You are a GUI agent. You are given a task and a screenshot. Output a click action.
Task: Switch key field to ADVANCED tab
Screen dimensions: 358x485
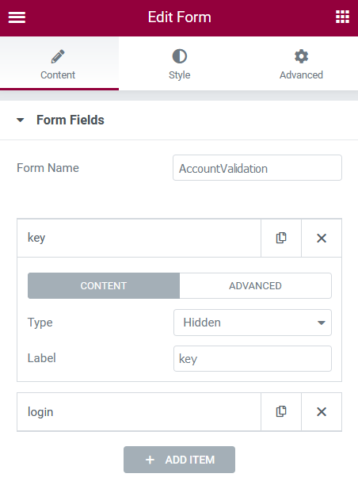pyautogui.click(x=255, y=286)
